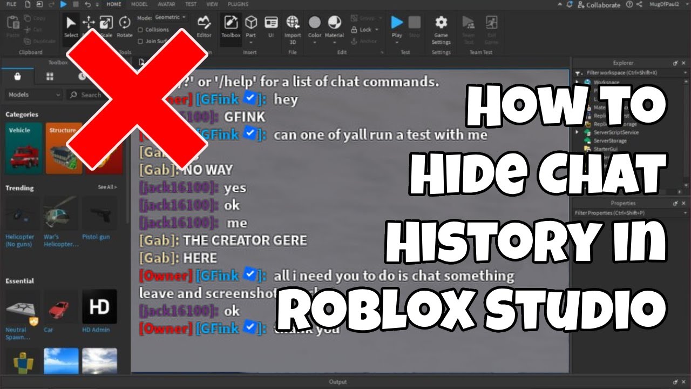Switch to the MODEL ribbon tab

click(x=139, y=4)
